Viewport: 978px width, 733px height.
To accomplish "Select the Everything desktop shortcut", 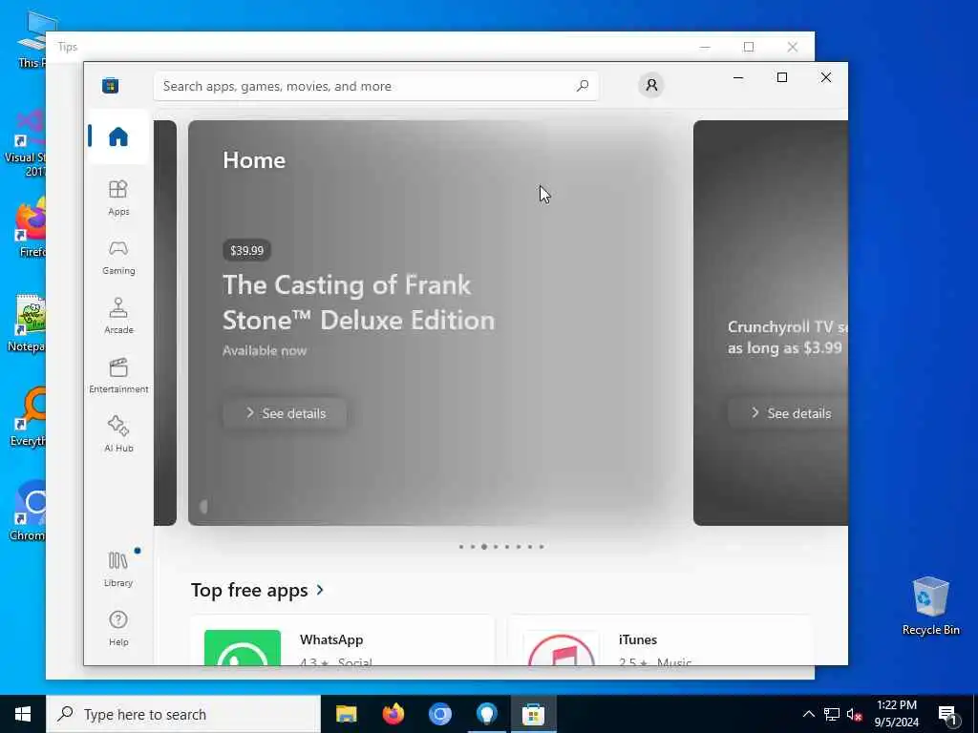I will pyautogui.click(x=28, y=416).
